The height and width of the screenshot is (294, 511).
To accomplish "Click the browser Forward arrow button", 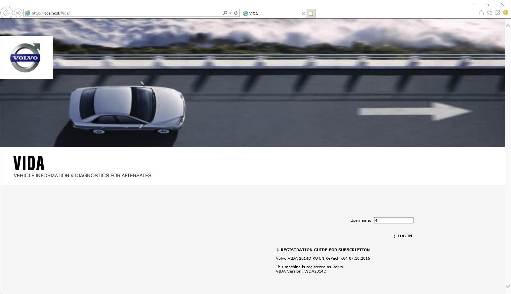I will [18, 13].
